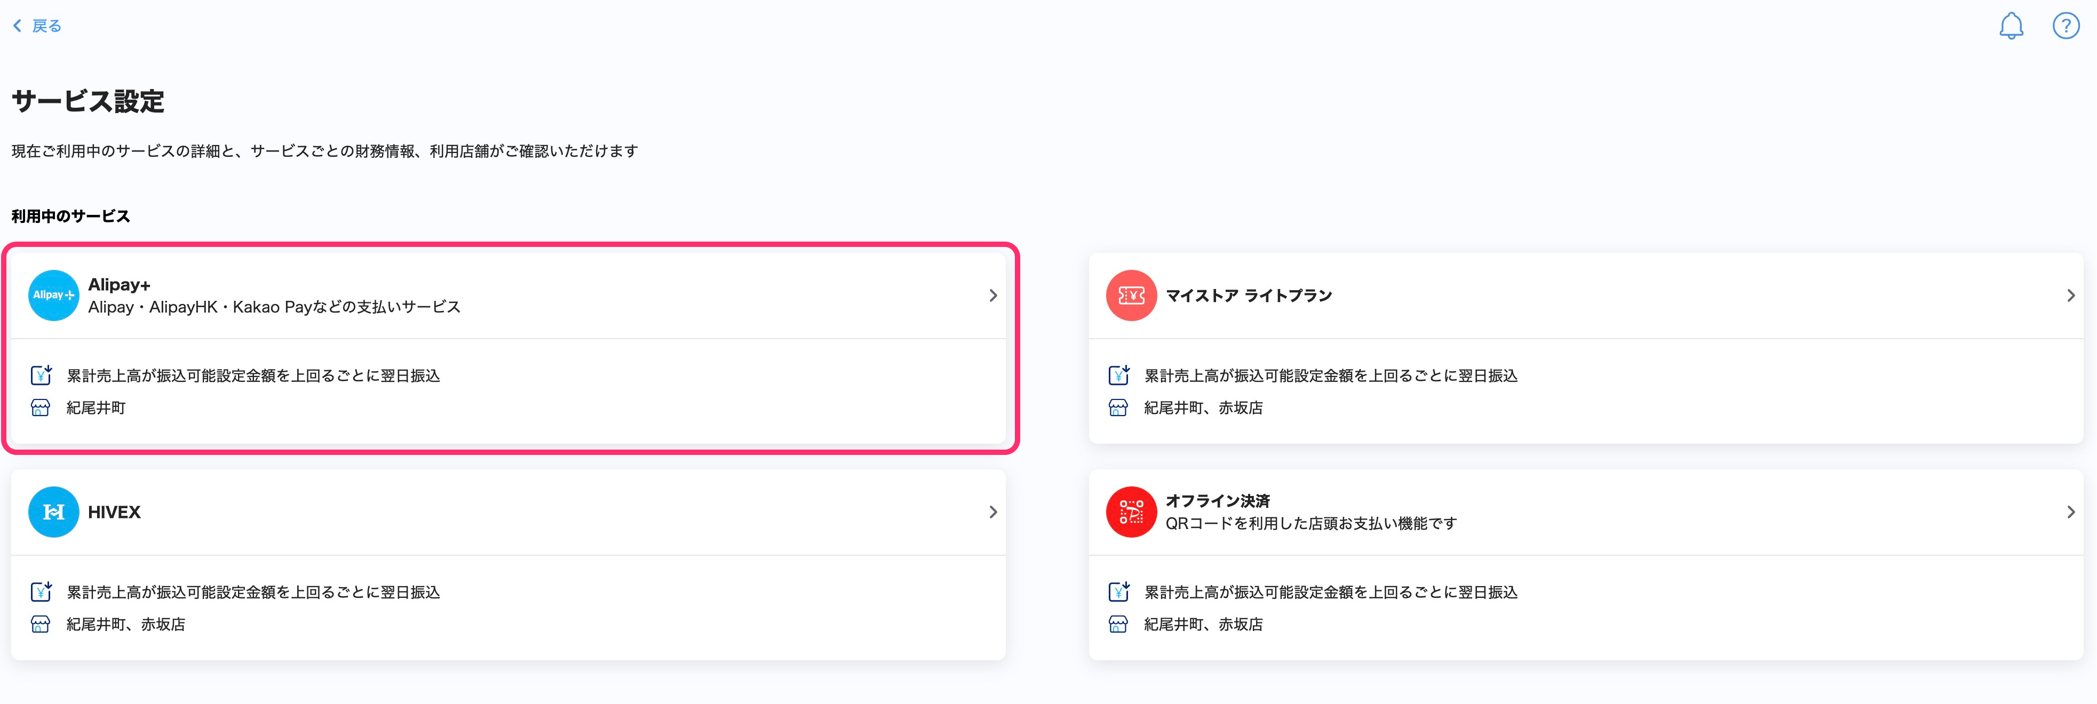Image resolution: width=2097 pixels, height=704 pixels.
Task: Click the マイストア ライトプラン coupon icon
Action: coord(1131,295)
